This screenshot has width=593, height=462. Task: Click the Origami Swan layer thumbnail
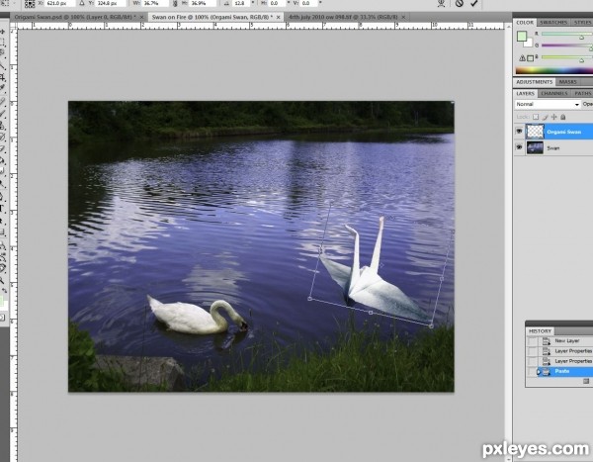click(x=535, y=132)
